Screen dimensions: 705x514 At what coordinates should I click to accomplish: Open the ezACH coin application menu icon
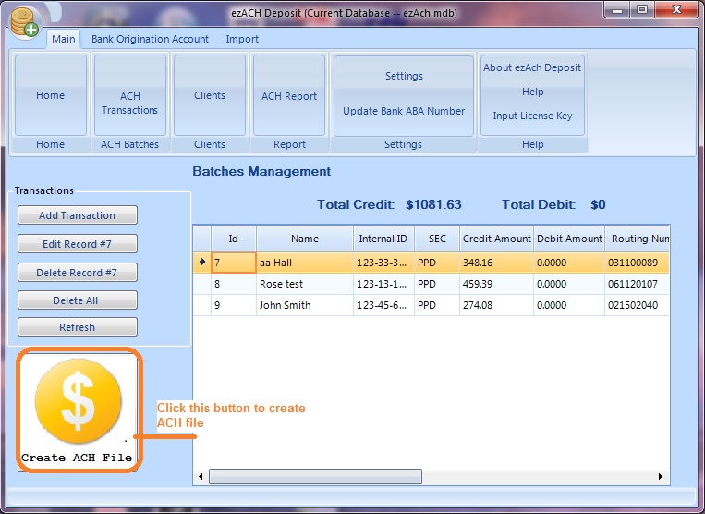[x=24, y=22]
